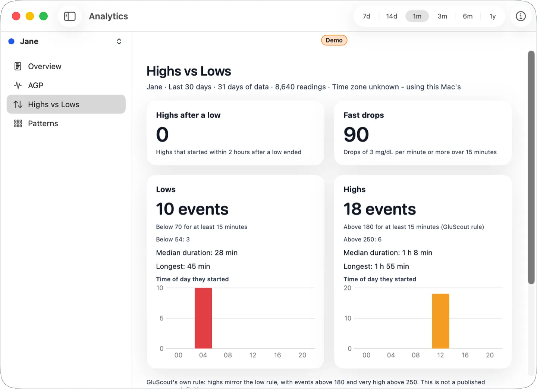This screenshot has height=389, width=537.
Task: Click the Highs vs Lows page heading
Action: [x=189, y=71]
